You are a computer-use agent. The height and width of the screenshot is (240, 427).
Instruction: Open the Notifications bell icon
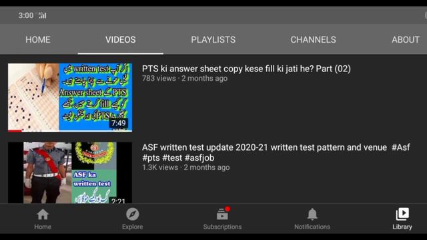click(x=312, y=214)
